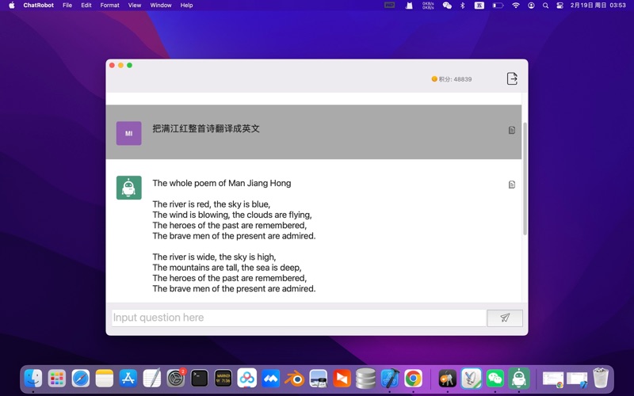Send the question with paper plane button

pos(505,318)
